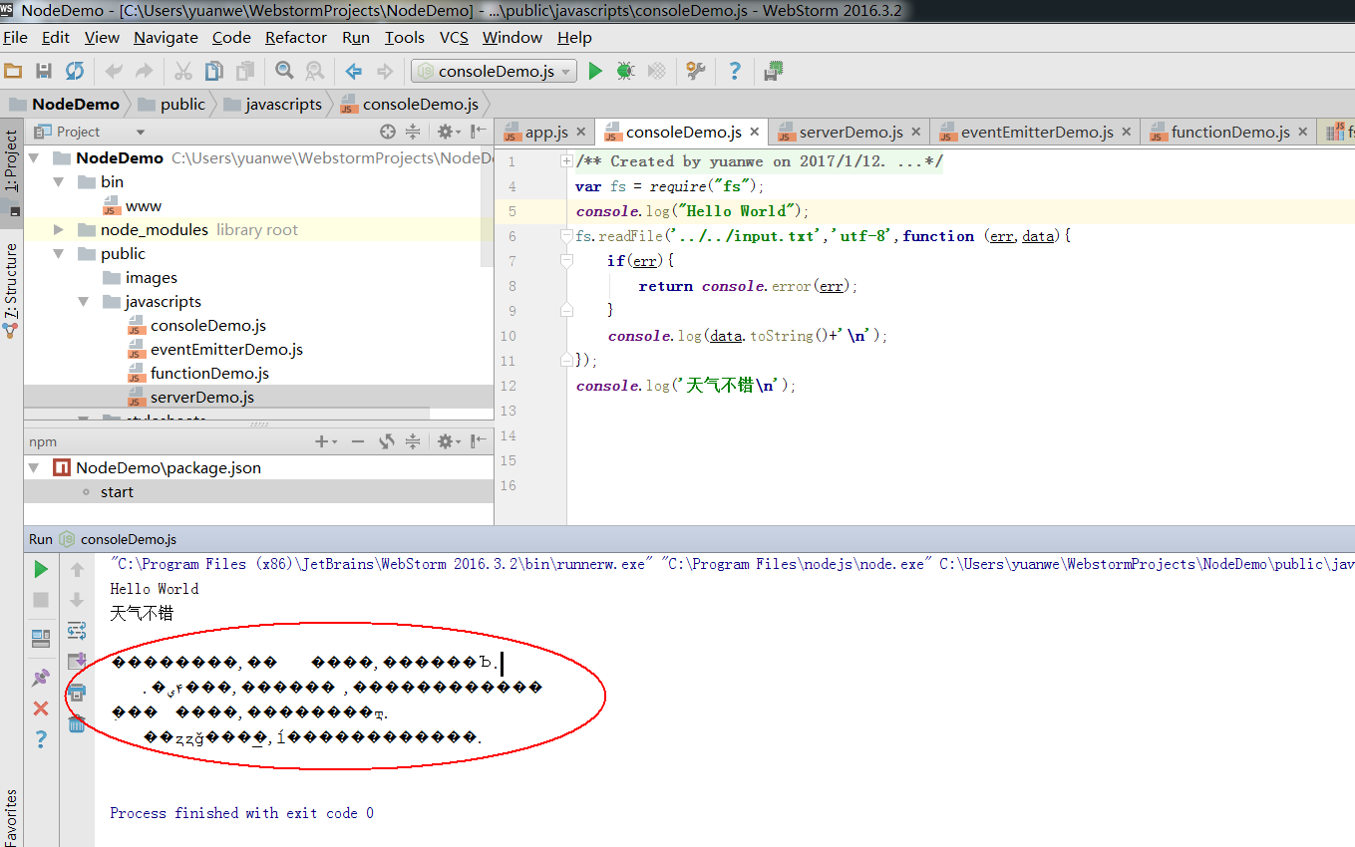This screenshot has height=847, width=1355.
Task: Open the Project panel gear settings dropdown
Action: 447,132
